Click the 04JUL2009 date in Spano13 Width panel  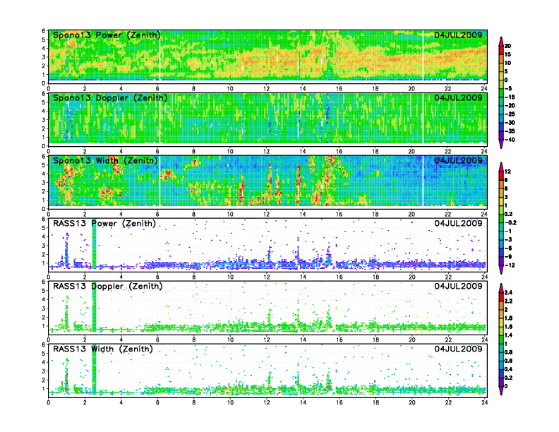pos(458,160)
